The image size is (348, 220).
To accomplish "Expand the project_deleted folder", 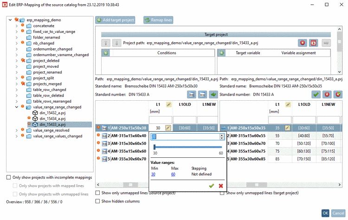I will [x=17, y=61].
